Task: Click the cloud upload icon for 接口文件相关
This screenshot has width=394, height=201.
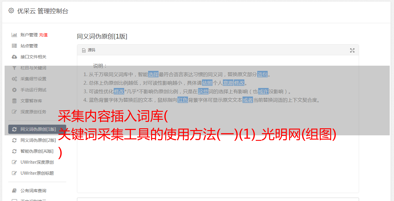Action: point(14,57)
